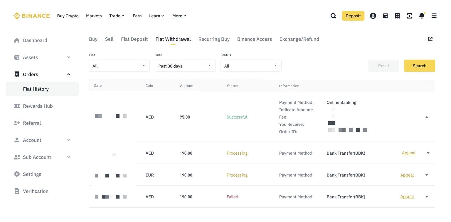Click the search magnifier icon
The image size is (451, 222).
coord(333,16)
